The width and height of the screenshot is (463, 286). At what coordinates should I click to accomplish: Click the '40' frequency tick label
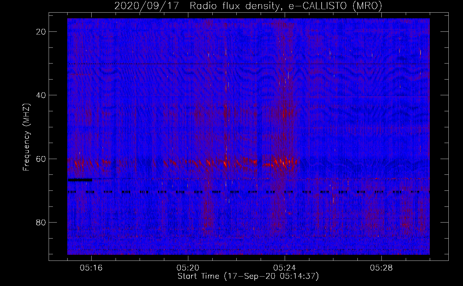[41, 95]
